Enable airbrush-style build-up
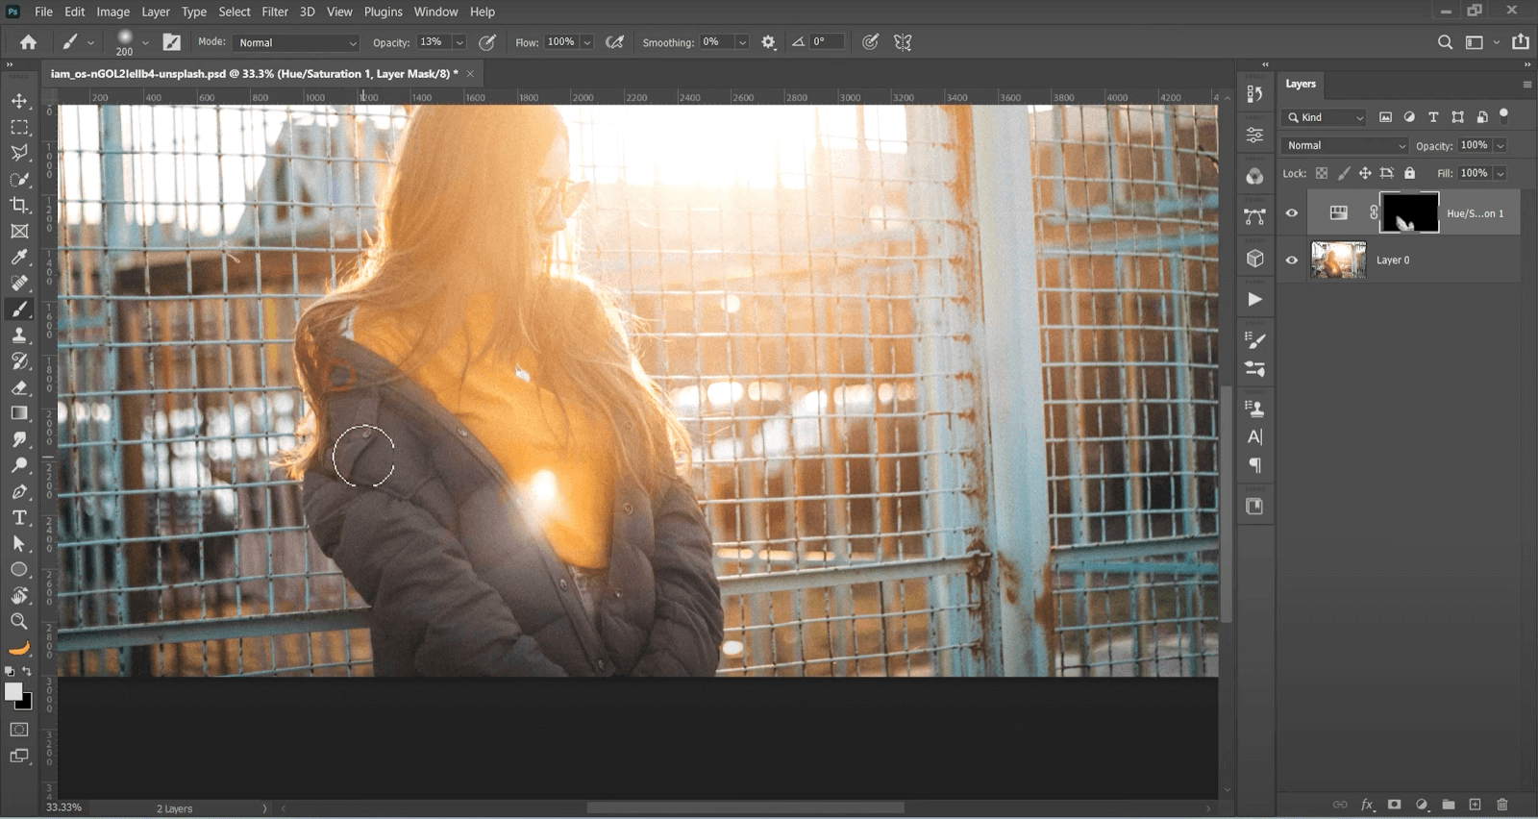 pyautogui.click(x=615, y=42)
